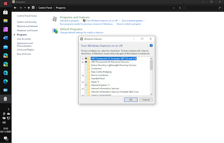Open volume speaker tray icon
224x143 pixels.
coord(4,122)
